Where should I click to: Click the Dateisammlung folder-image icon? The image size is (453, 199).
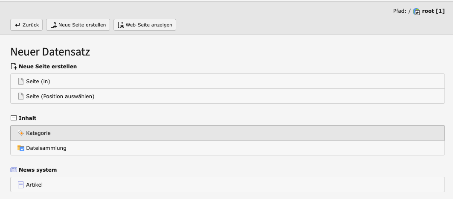(x=21, y=148)
